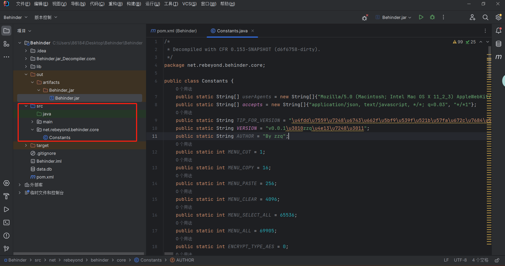Go to next highlighted problem arrow
This screenshot has height=266, width=505.
coord(488,42)
